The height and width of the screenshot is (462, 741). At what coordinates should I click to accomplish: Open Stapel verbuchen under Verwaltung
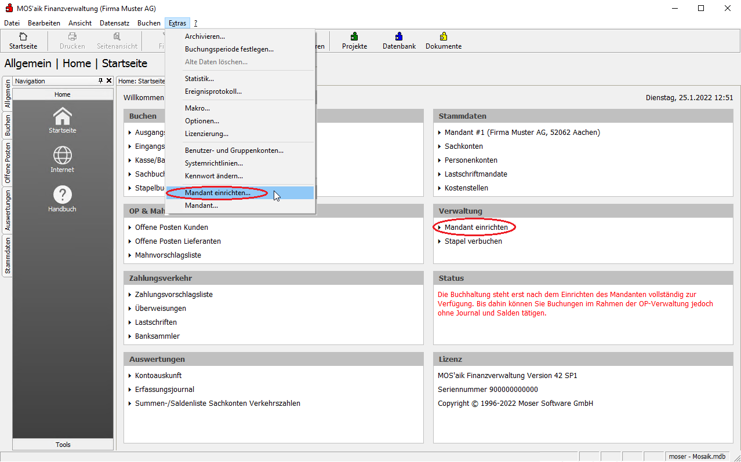tap(473, 241)
